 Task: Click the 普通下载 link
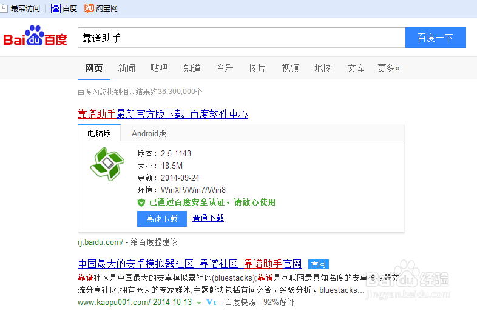point(208,218)
